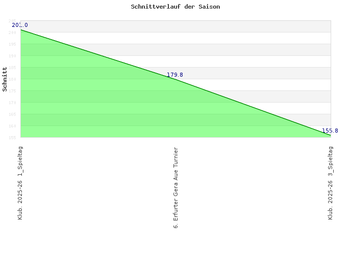
Task: Click the 155.8 data point label
Action: coord(330,131)
